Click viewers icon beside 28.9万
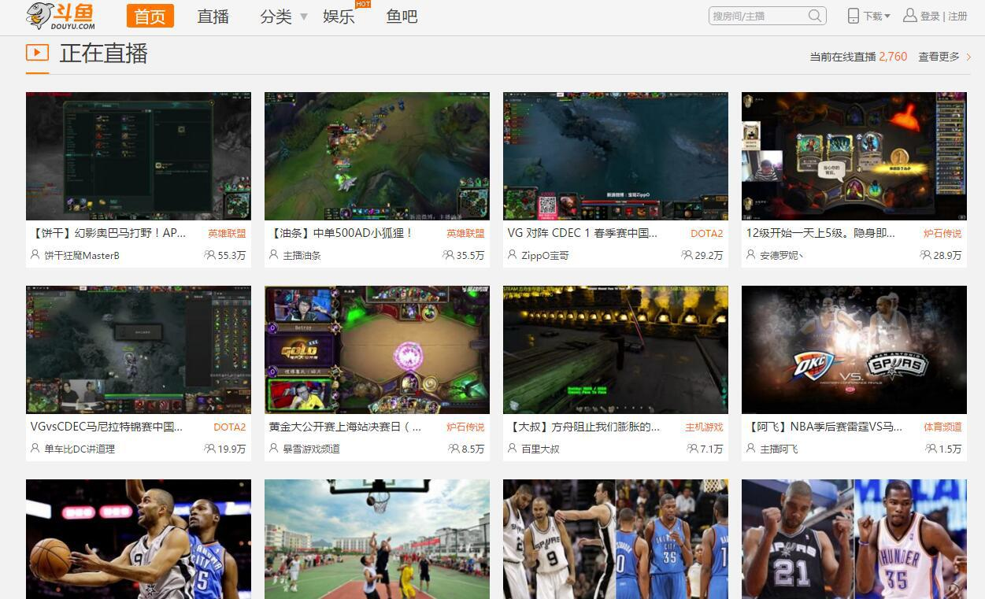Screen dimensions: 985x599 pyautogui.click(x=925, y=255)
